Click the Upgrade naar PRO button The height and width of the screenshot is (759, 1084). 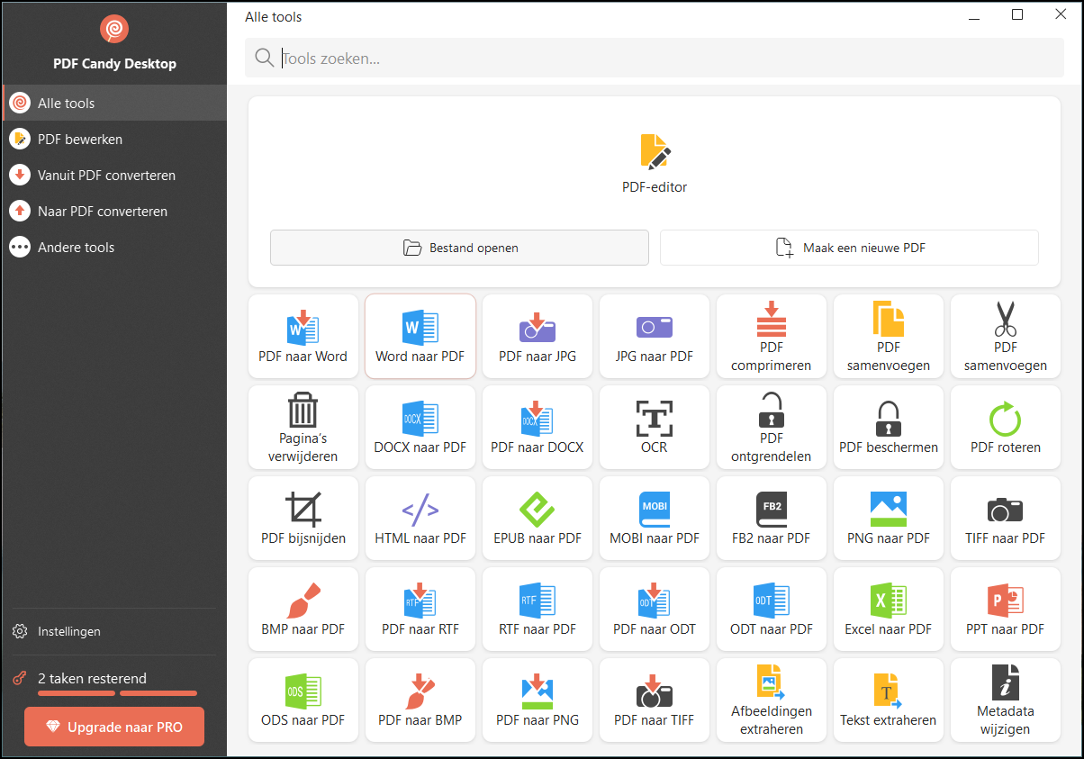tap(114, 727)
